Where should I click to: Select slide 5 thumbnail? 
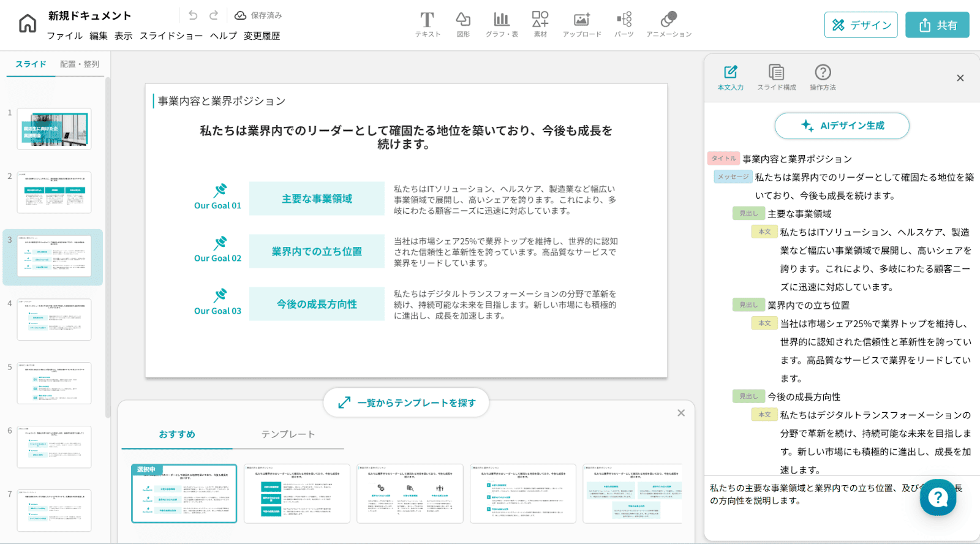[54, 383]
